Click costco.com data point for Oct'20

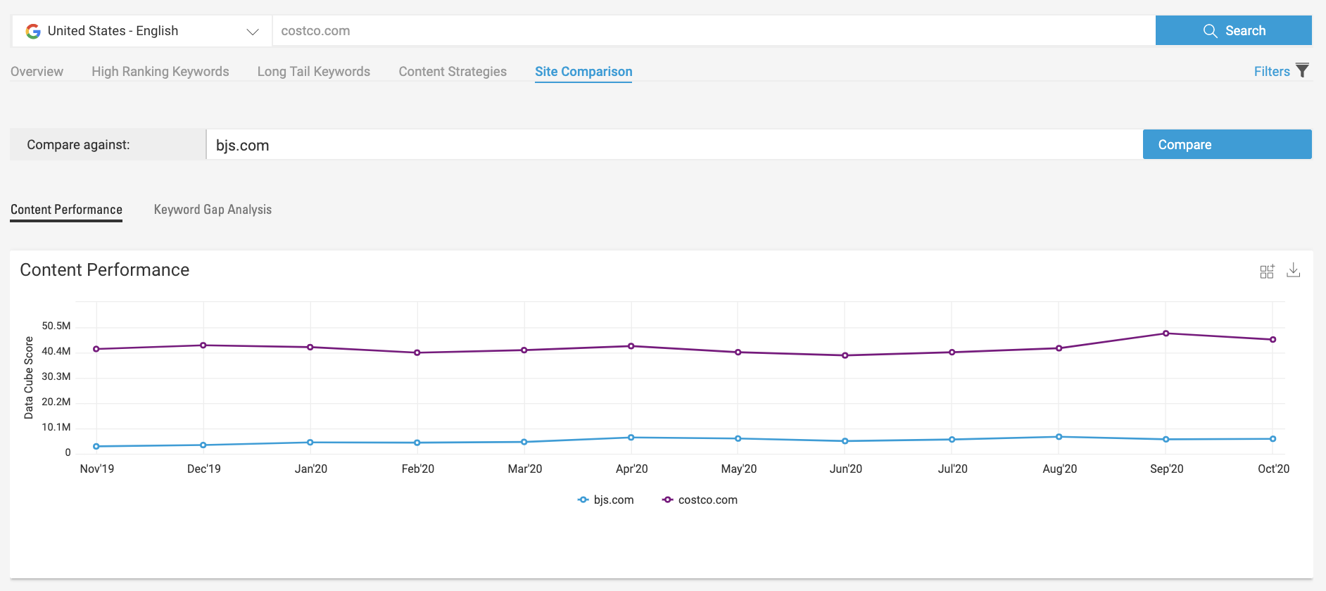pyautogui.click(x=1273, y=340)
